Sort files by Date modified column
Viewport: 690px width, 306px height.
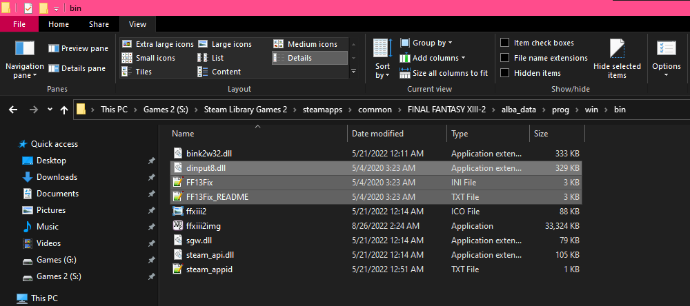[377, 134]
